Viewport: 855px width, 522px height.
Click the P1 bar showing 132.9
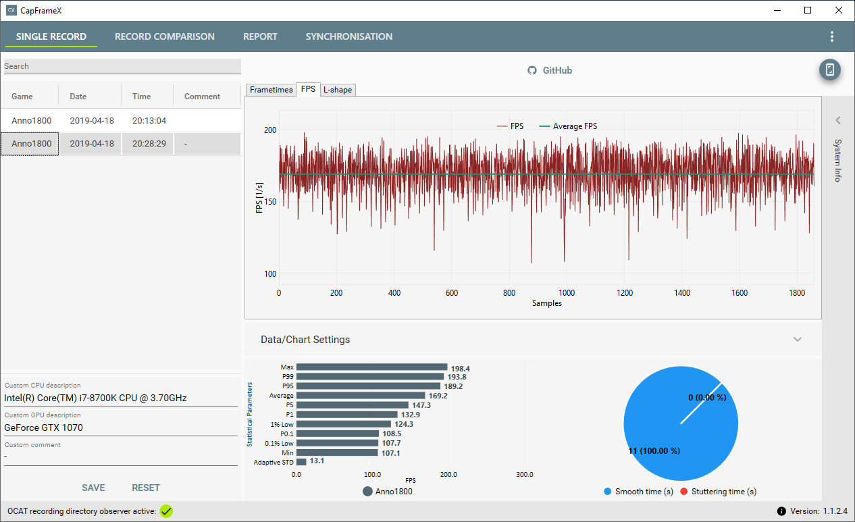[347, 415]
